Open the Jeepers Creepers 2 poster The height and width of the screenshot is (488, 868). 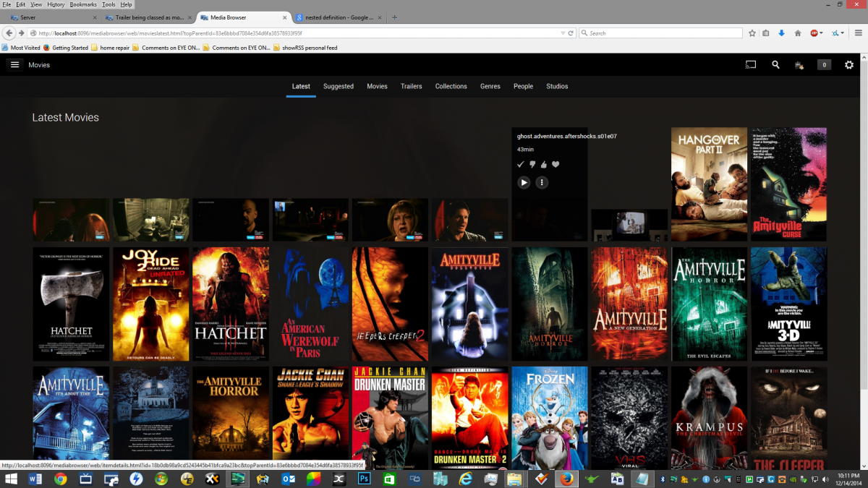pyautogui.click(x=390, y=304)
